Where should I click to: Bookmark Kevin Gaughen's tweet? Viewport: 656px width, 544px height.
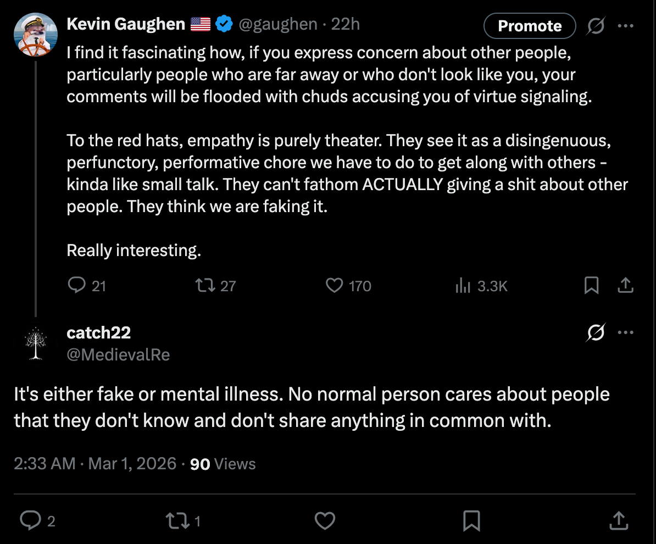591,285
